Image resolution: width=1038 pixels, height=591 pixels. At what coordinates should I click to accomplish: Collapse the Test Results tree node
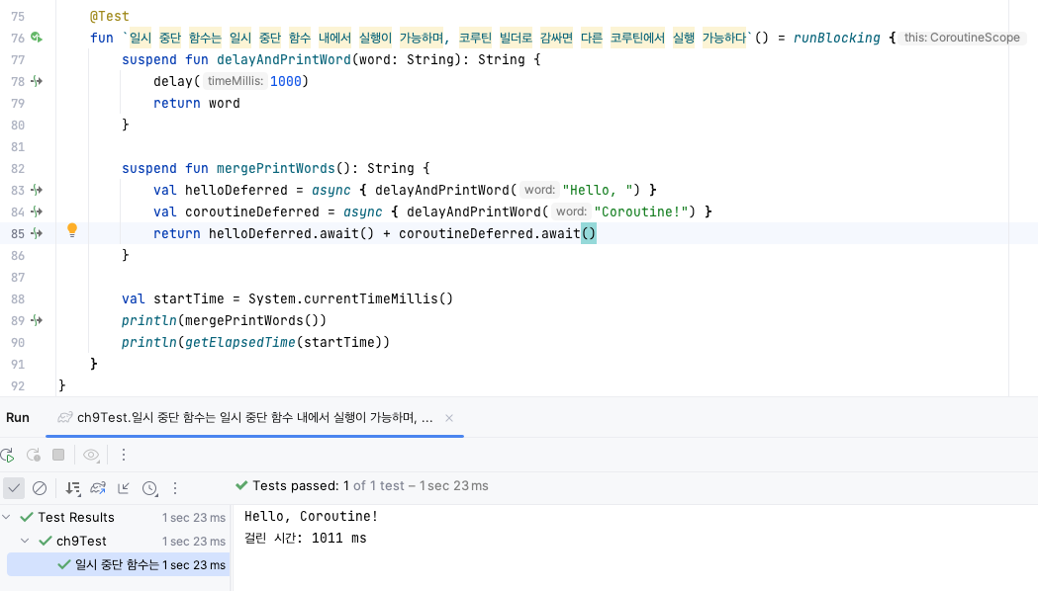[x=7, y=517]
